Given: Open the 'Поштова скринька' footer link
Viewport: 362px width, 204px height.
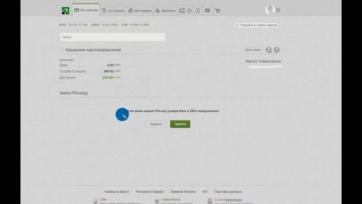Looking at the screenshot, I should click(x=228, y=192).
